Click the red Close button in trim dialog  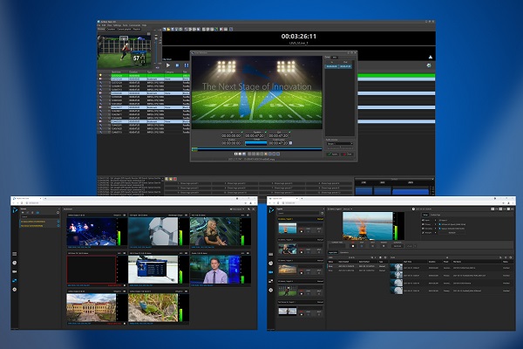[347, 154]
